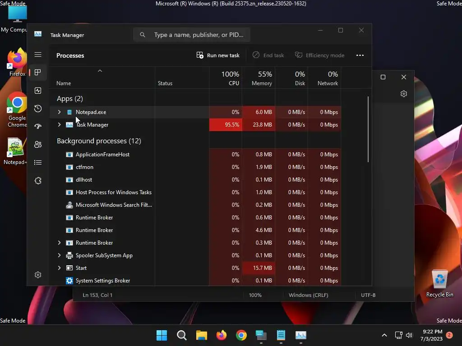This screenshot has height=346, width=462.
Task: Open the Performance page icon in sidebar
Action: (38, 91)
